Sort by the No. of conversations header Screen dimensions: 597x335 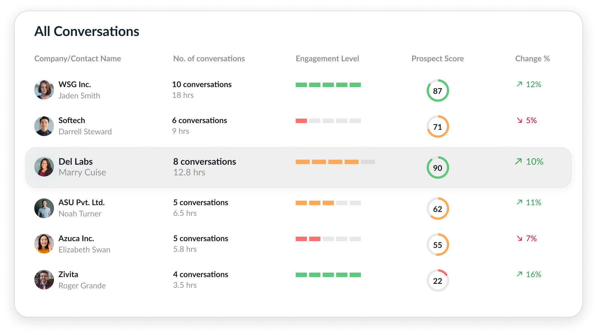[x=209, y=58]
